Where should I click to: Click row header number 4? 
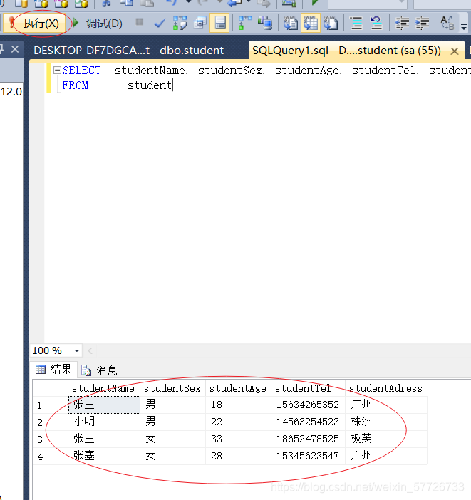(x=51, y=456)
